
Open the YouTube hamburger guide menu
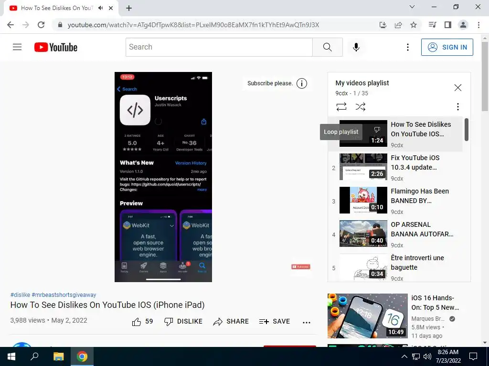point(17,47)
